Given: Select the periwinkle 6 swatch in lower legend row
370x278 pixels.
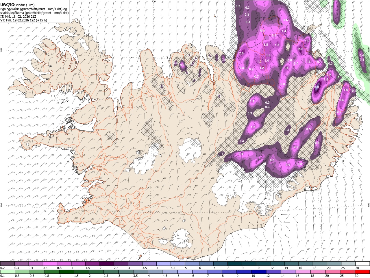Looking at the screenshot, I should pyautogui.click(x=200, y=272).
